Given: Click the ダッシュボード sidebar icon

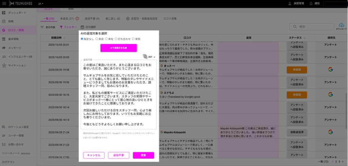Looking at the screenshot, I should tap(4, 13).
